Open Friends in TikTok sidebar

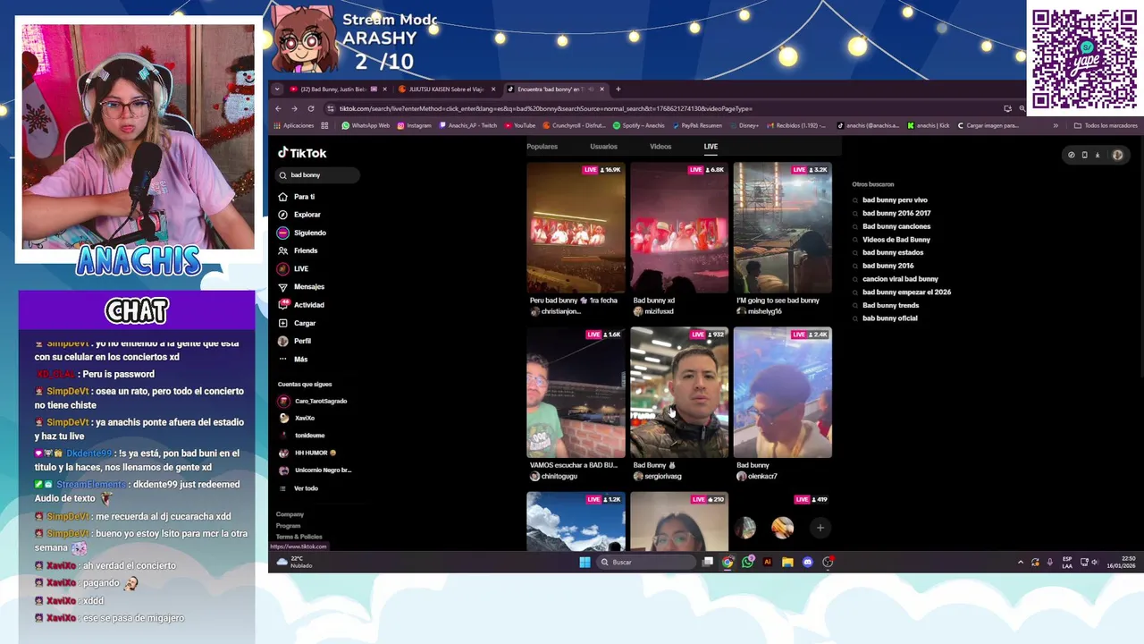(x=299, y=250)
